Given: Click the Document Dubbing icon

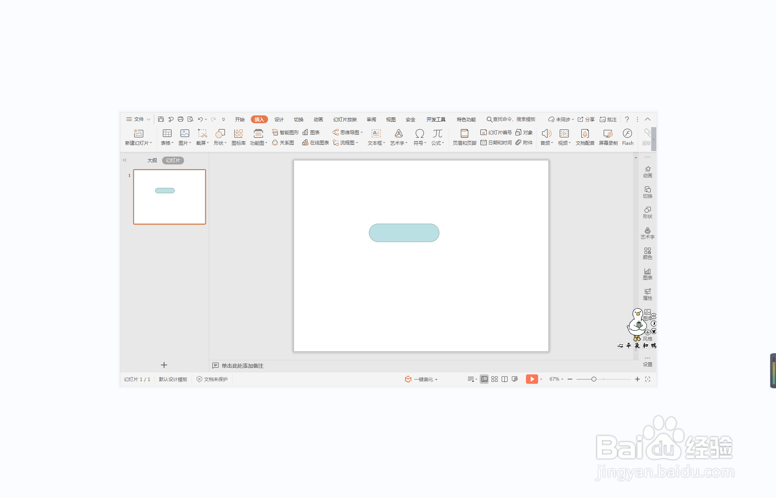Looking at the screenshot, I should tap(585, 133).
